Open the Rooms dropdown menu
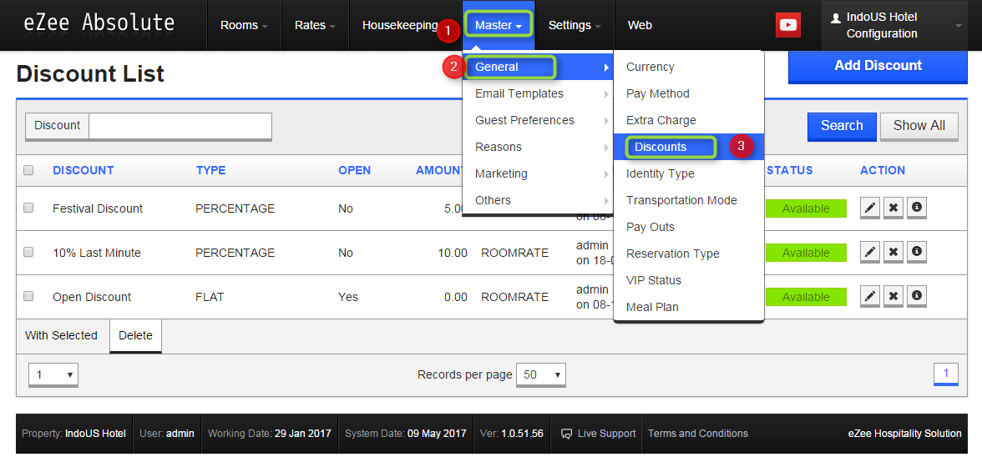 [244, 26]
